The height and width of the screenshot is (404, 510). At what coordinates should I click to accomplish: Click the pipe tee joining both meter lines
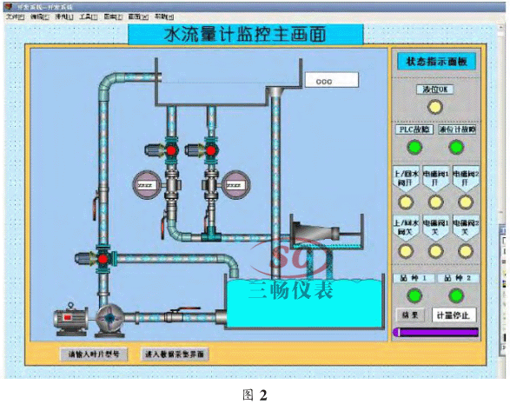tap(211, 235)
